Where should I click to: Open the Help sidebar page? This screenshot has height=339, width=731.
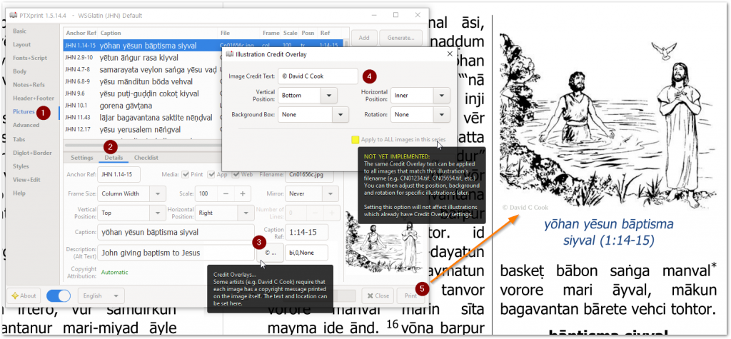19,193
